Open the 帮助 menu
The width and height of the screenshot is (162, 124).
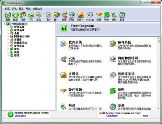pyautogui.click(x=28, y=9)
